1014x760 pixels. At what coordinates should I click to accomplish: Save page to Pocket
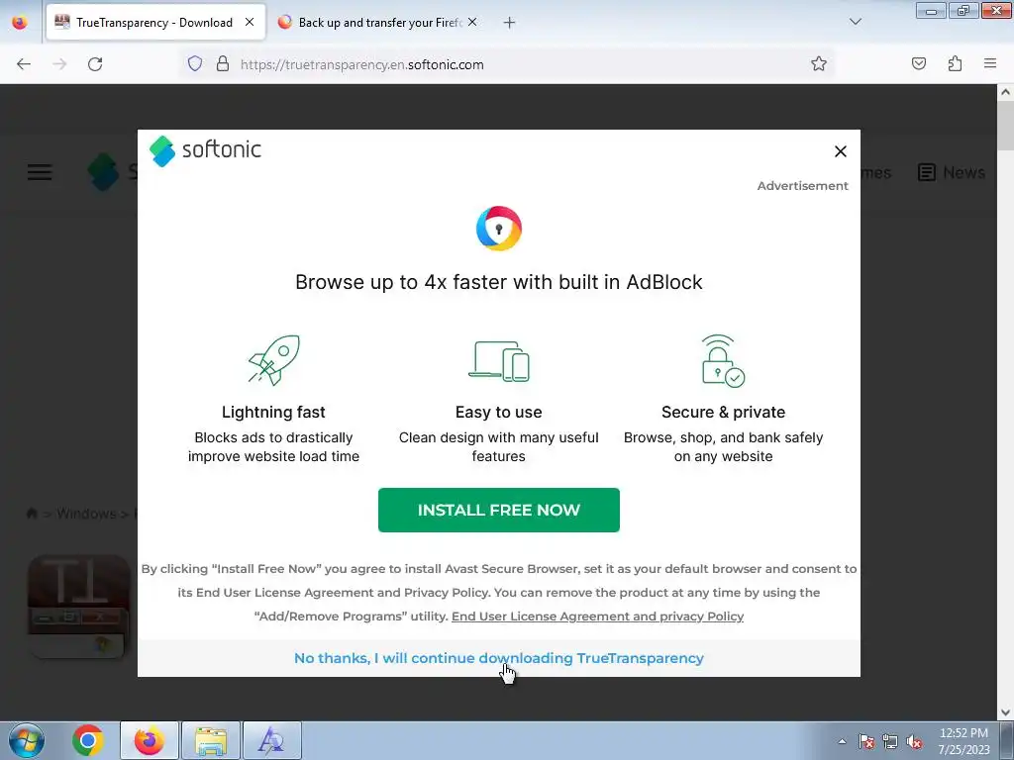pyautogui.click(x=919, y=64)
